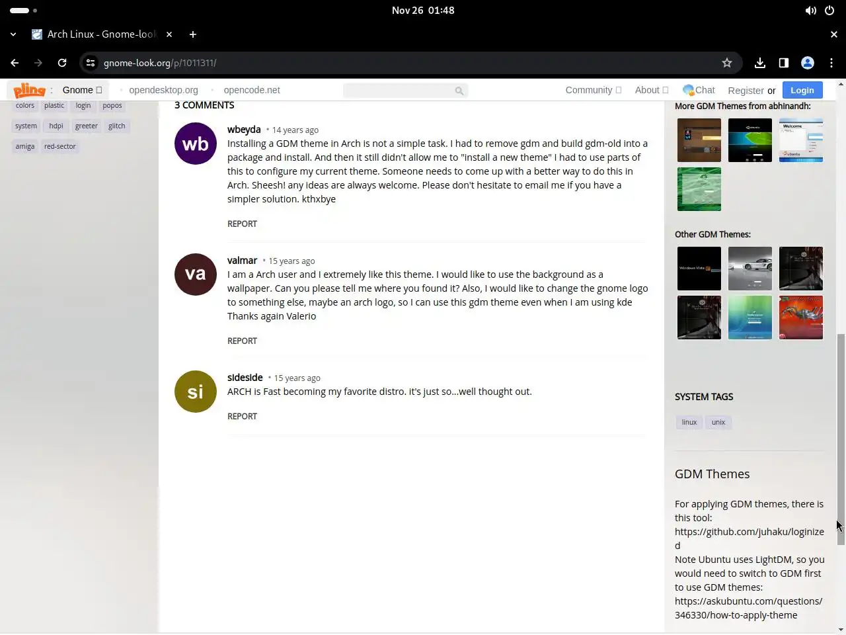Select the unix system tag
Screen dimensions: 846x635
click(x=718, y=422)
